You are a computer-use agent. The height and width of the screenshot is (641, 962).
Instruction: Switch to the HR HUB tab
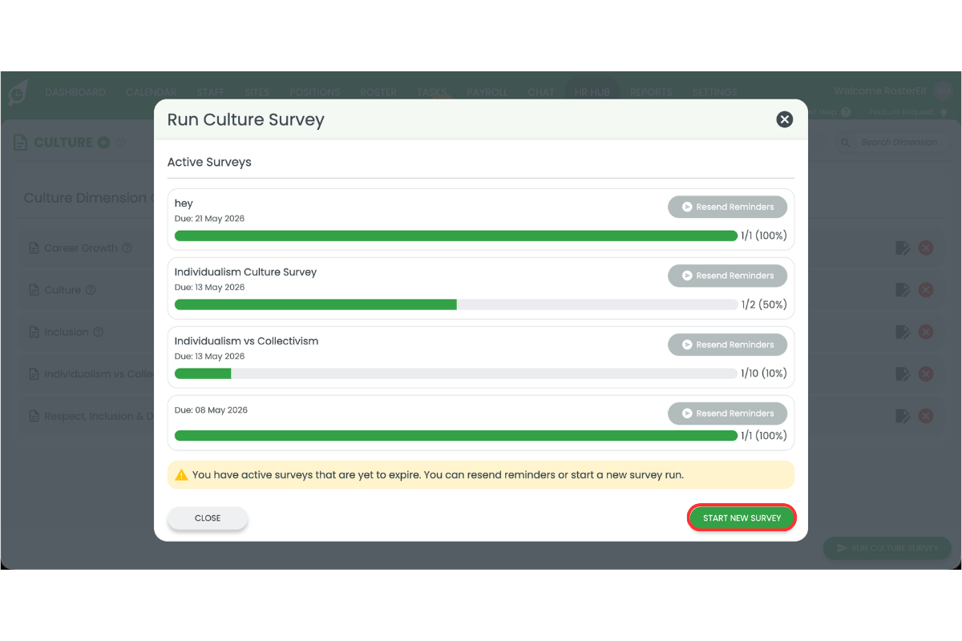tap(592, 91)
